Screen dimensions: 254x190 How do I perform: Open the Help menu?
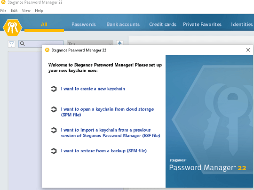(39, 10)
